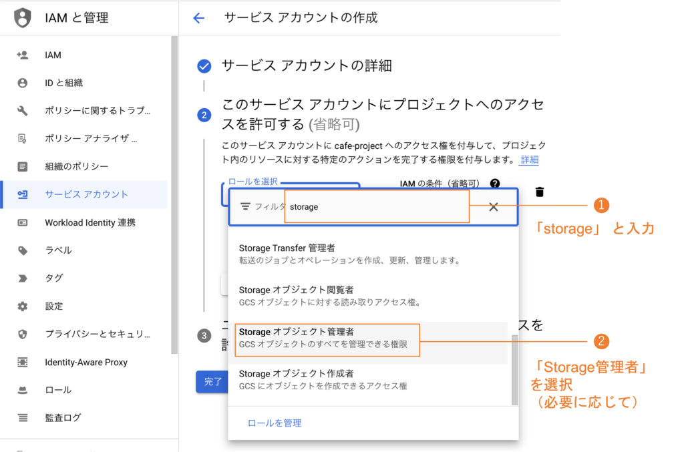The image size is (684, 452).
Task: Click the ロールを管理 link
Action: [275, 423]
